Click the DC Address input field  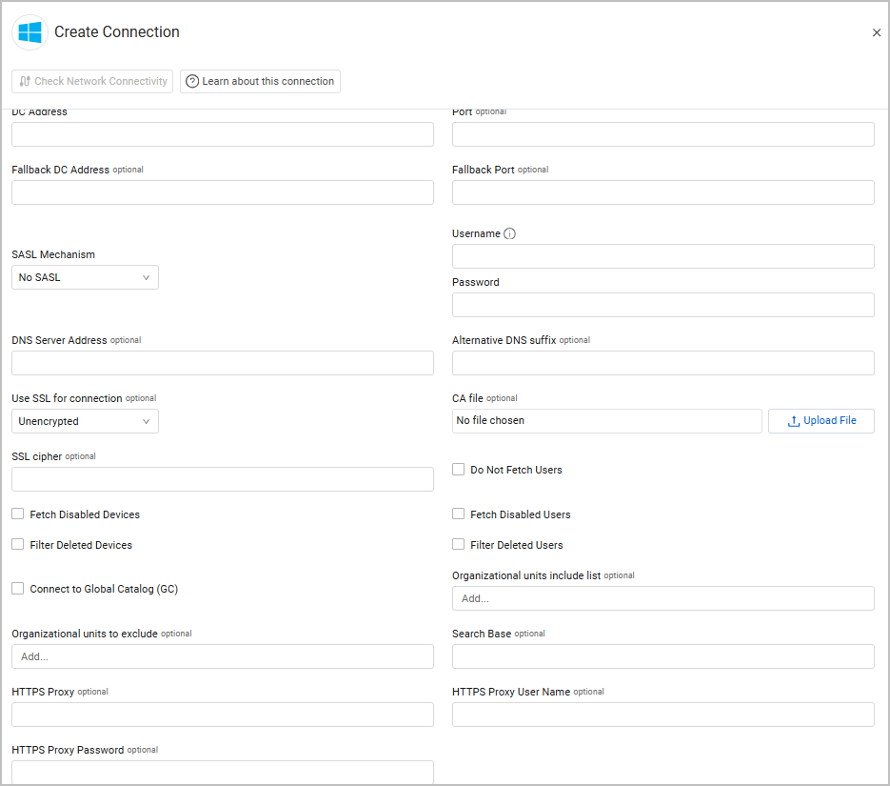pyautogui.click(x=223, y=134)
